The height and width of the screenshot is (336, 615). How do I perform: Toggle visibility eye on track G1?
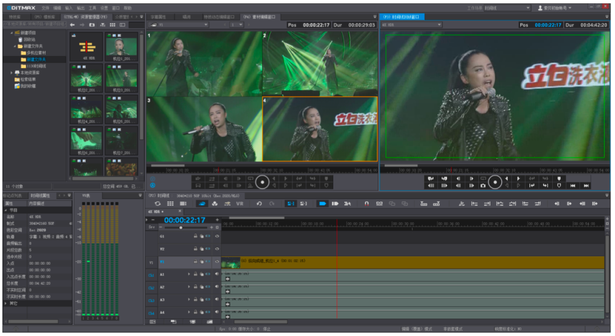217,236
